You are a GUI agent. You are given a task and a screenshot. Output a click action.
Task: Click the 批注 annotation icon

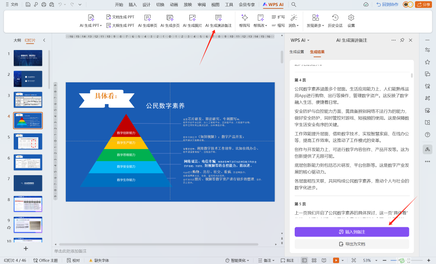pos(288,260)
